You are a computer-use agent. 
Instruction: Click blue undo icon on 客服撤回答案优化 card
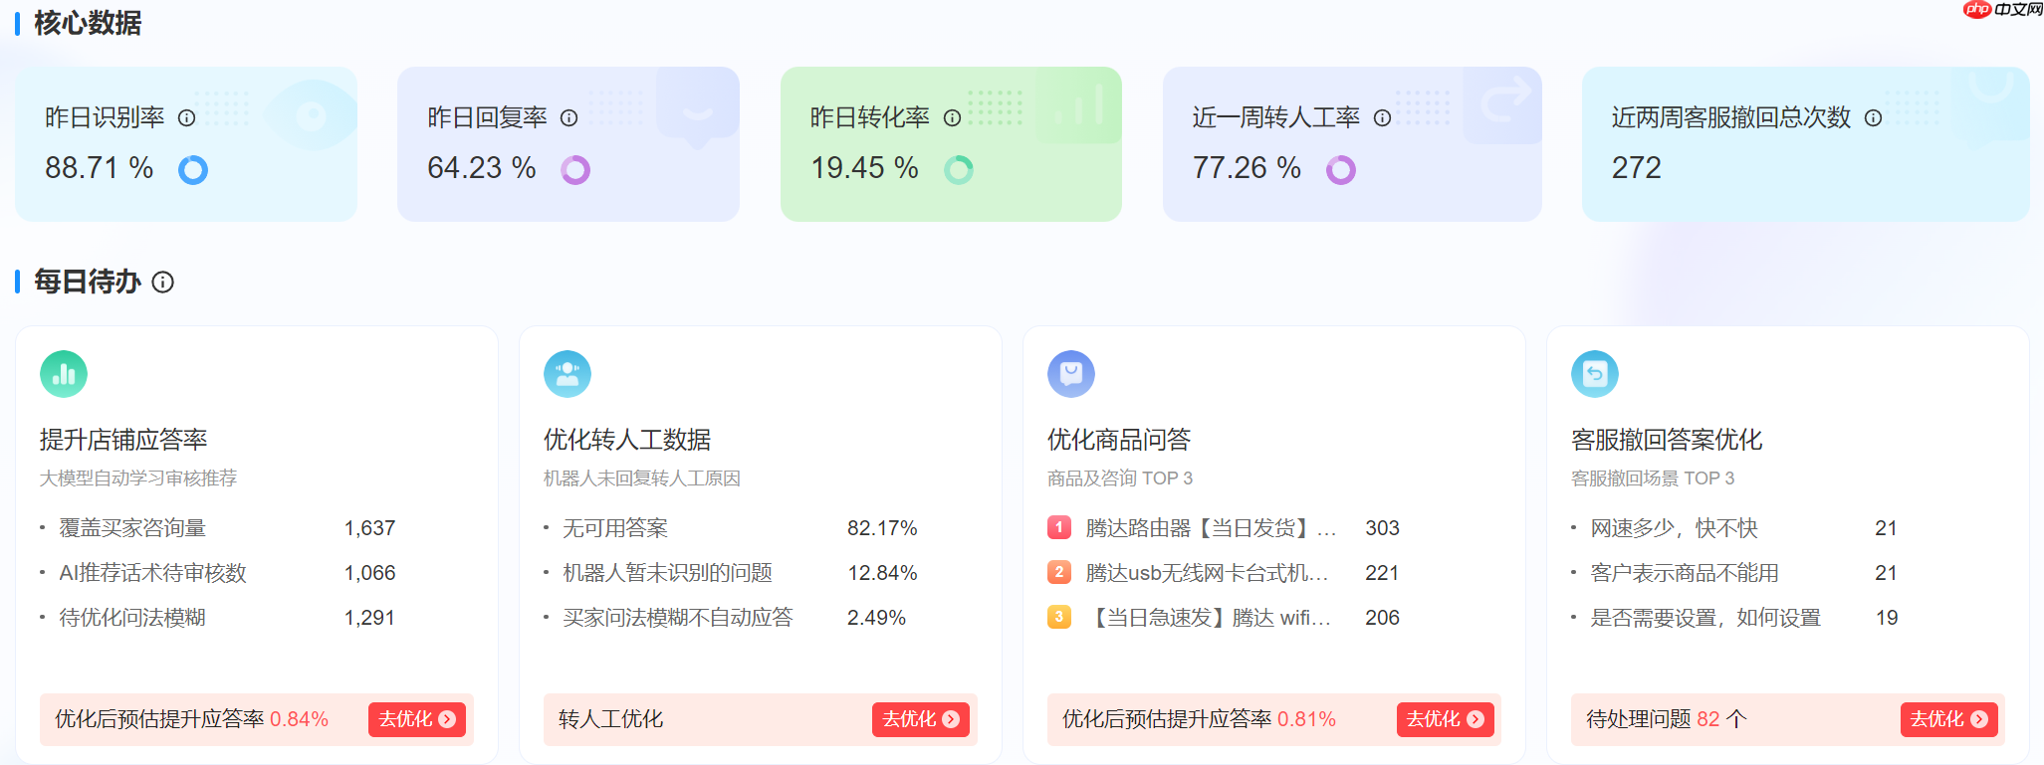pyautogui.click(x=1593, y=374)
